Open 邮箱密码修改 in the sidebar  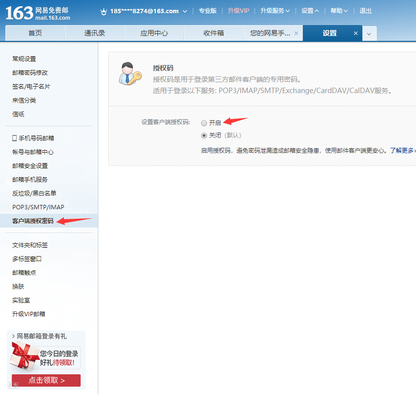coord(30,73)
